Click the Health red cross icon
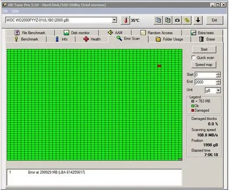Viewport: 229px width, 190px height. 86,39
